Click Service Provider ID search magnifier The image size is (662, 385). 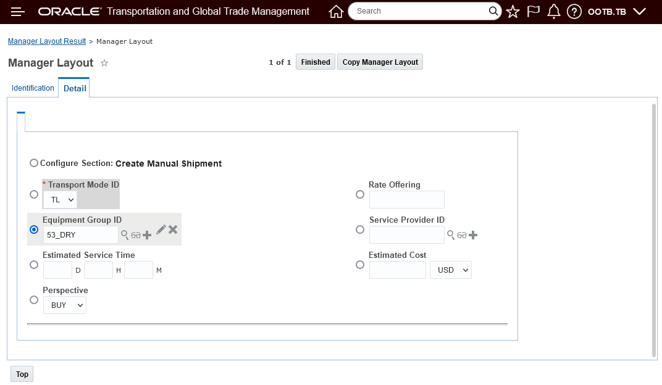(451, 235)
